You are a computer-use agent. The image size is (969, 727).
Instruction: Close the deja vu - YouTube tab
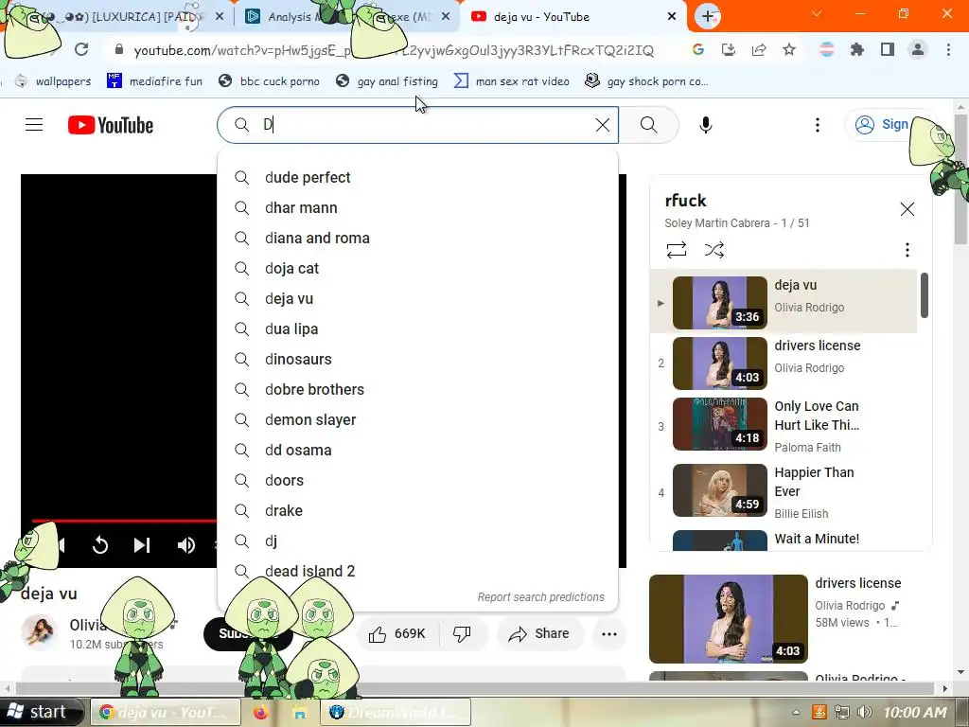(672, 17)
